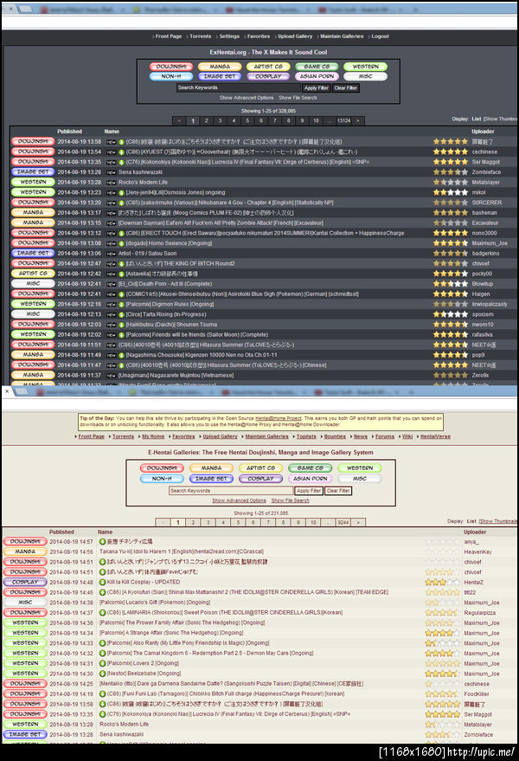Image resolution: width=519 pixels, height=761 pixels.
Task: Open Bounties link in light window
Action: (335, 437)
